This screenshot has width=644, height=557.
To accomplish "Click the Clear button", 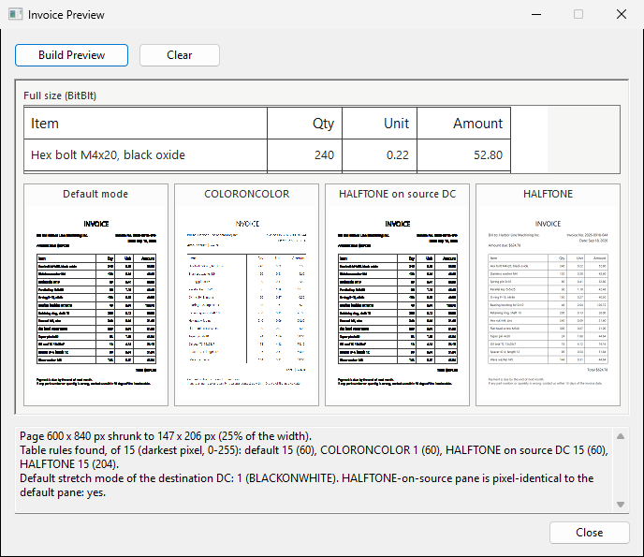I will pos(180,55).
